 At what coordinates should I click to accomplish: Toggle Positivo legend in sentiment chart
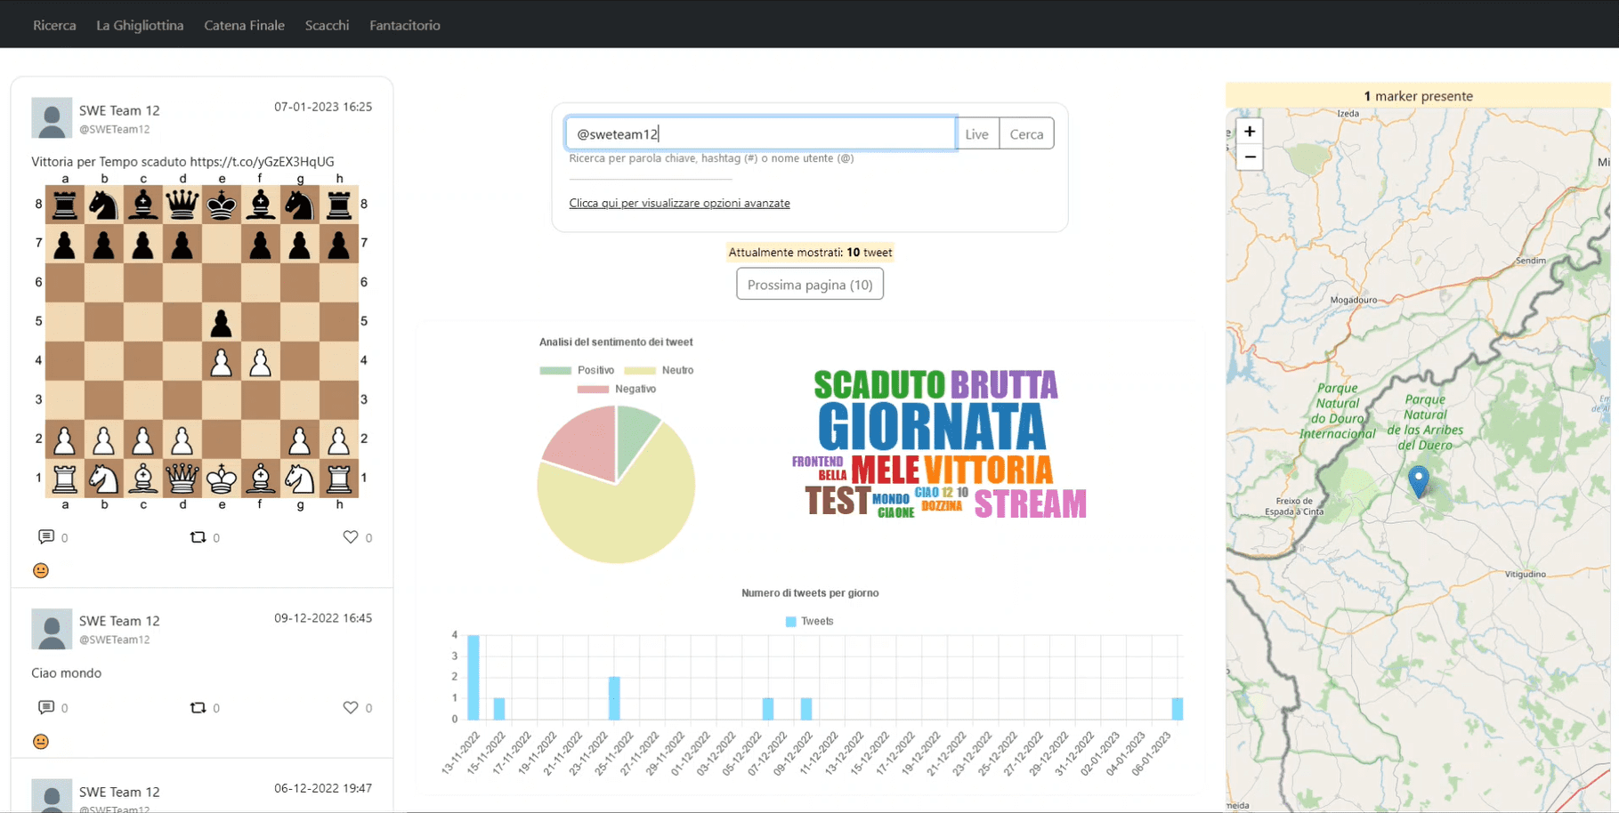tap(577, 370)
